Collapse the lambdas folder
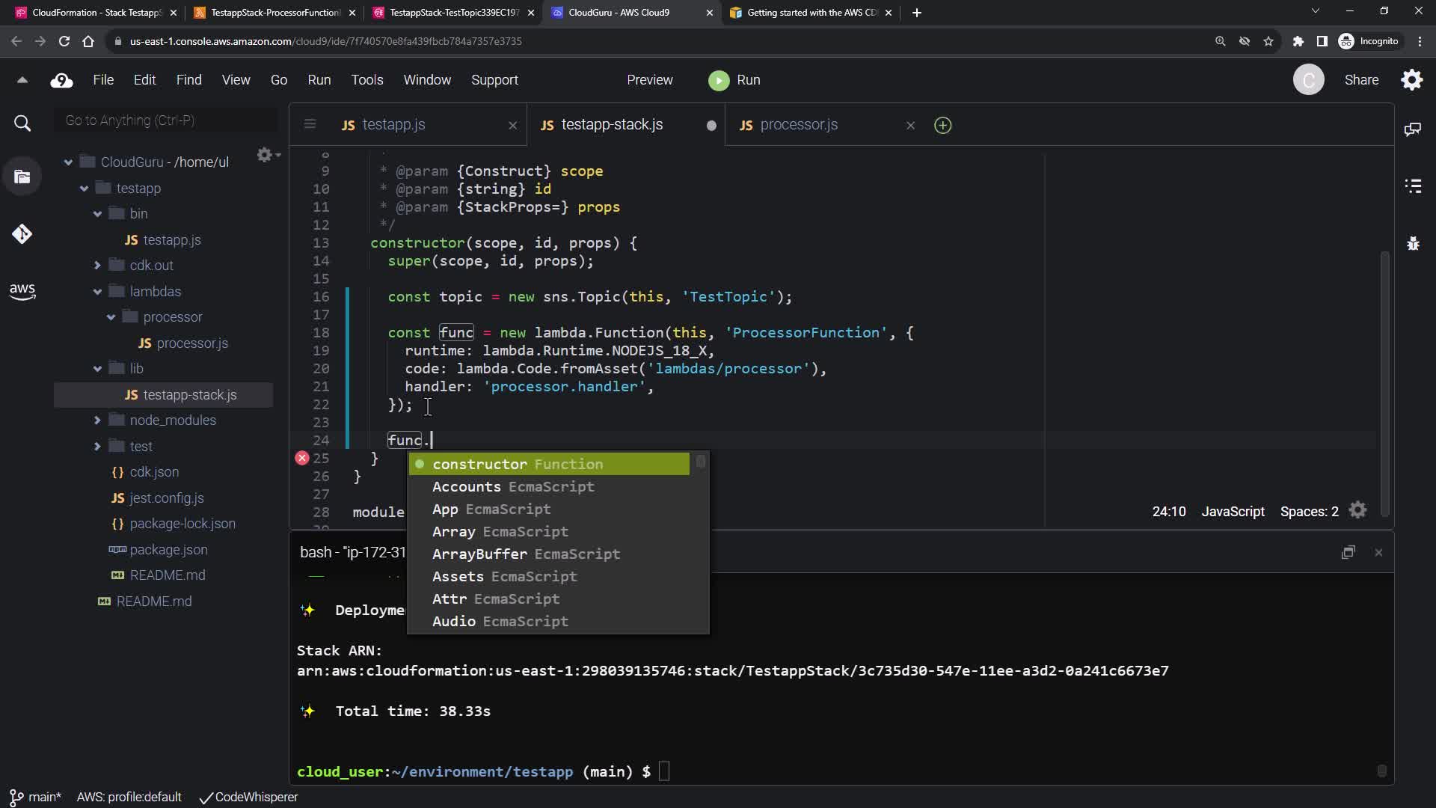1436x808 pixels. (x=97, y=292)
